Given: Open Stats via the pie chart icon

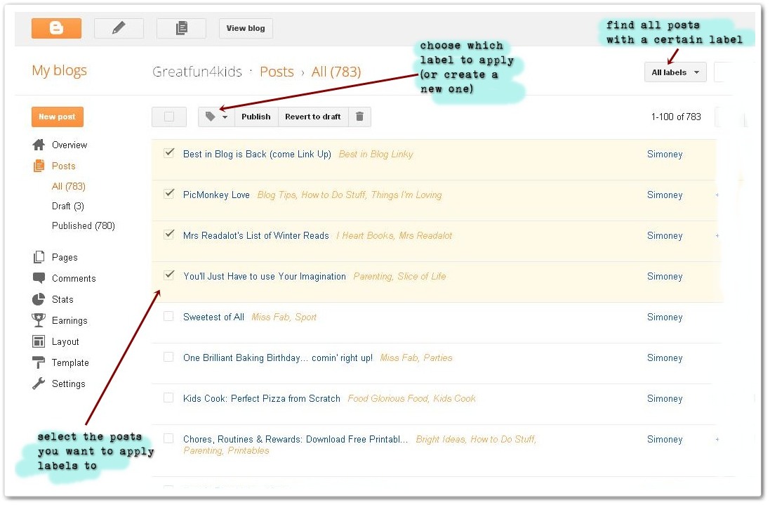Looking at the screenshot, I should 39,299.
